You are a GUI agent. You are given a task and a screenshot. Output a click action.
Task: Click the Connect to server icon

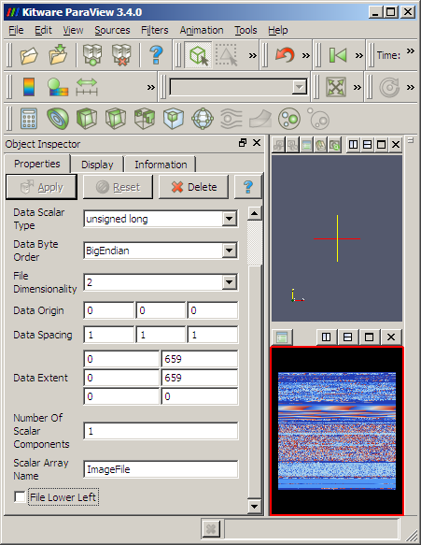pos(92,55)
